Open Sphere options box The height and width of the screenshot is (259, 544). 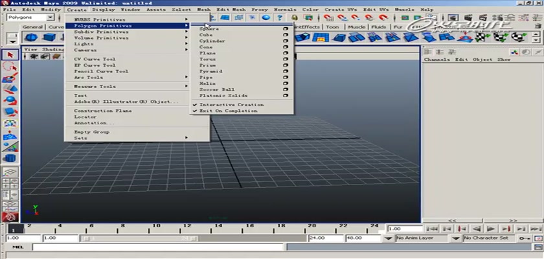(286, 29)
